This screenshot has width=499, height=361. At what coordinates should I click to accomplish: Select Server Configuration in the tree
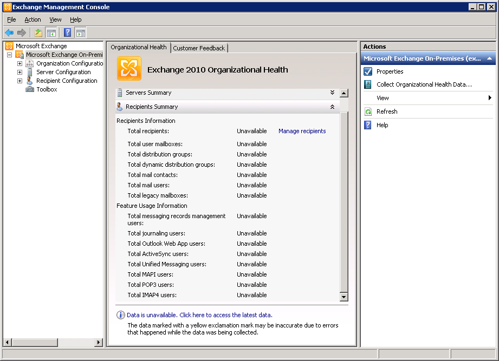63,72
